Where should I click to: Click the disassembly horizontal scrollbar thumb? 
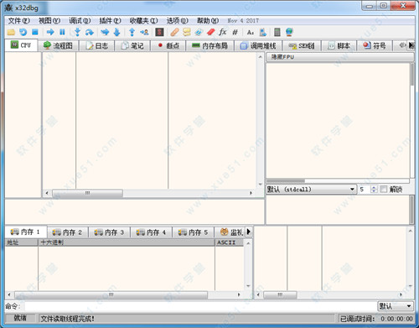[x=87, y=193]
